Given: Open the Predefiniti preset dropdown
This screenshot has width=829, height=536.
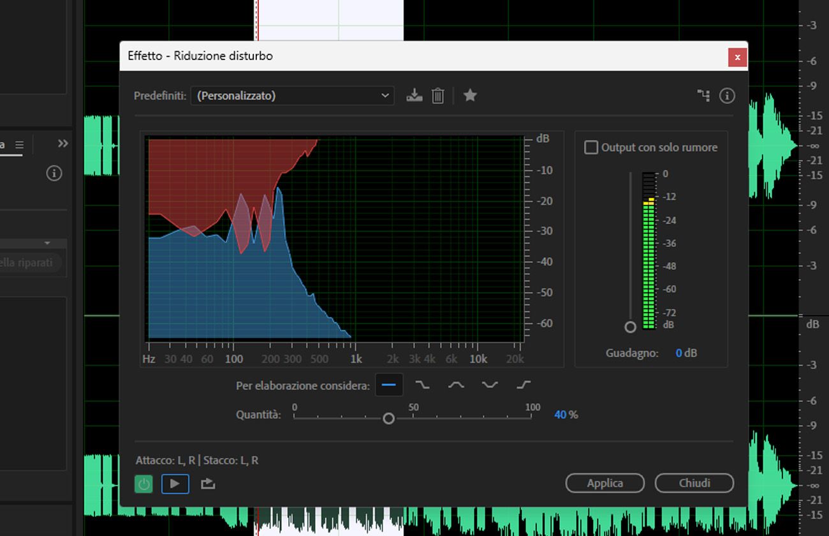Looking at the screenshot, I should tap(292, 95).
